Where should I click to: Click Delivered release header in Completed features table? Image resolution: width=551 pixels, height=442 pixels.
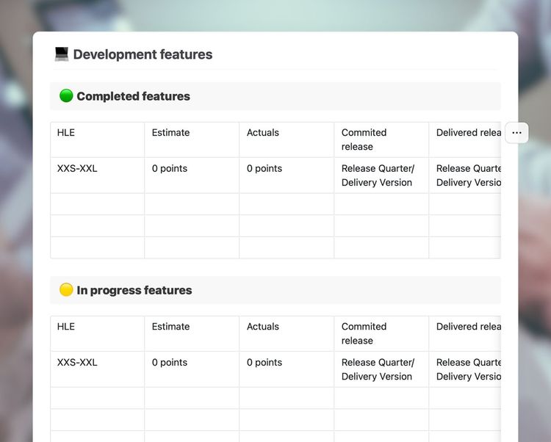(x=468, y=133)
